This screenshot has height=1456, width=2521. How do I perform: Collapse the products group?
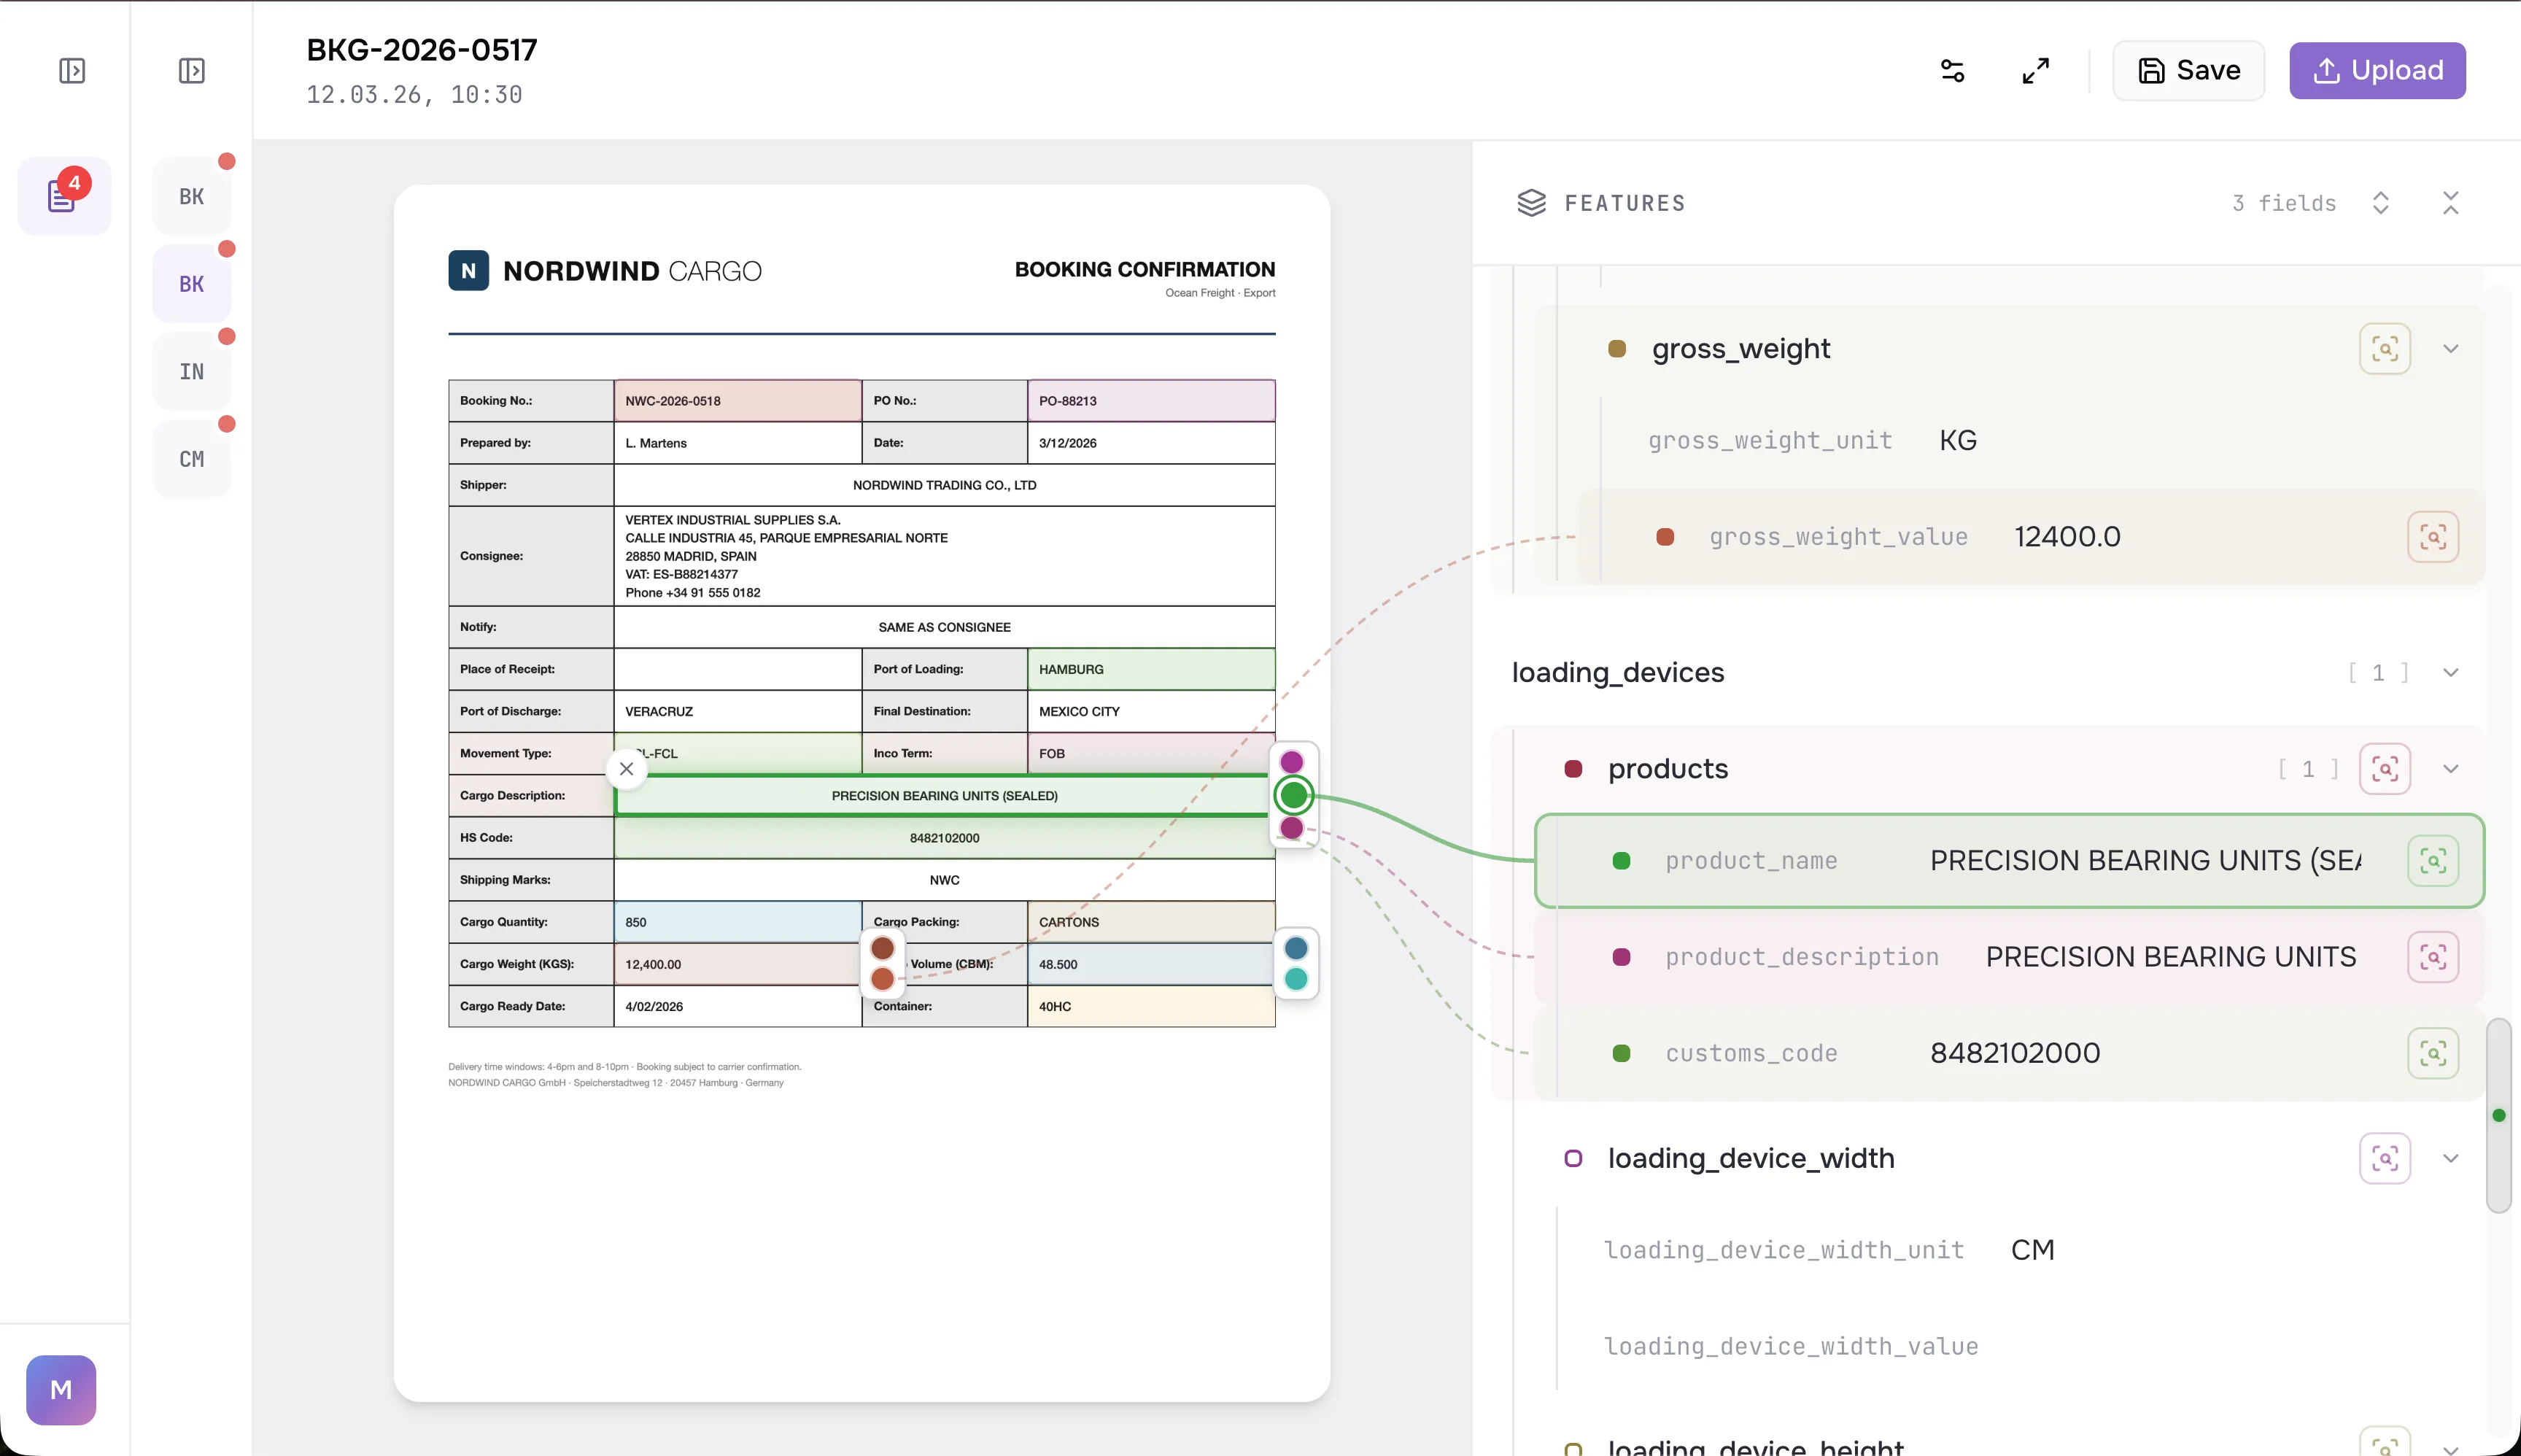2451,769
